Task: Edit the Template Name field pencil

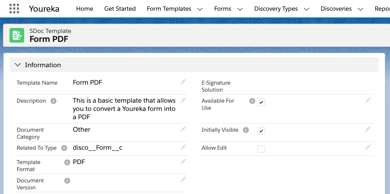Action: tap(183, 82)
